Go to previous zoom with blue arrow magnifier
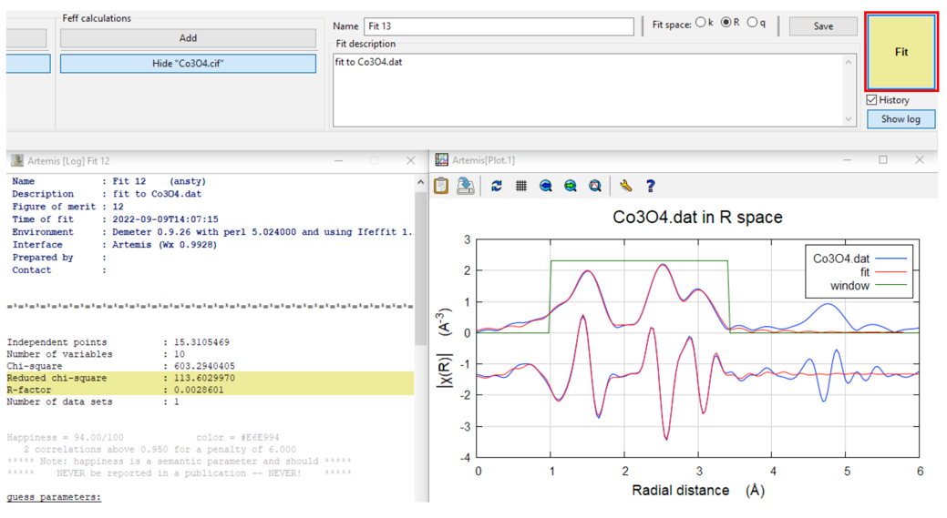947x518 pixels. click(546, 186)
